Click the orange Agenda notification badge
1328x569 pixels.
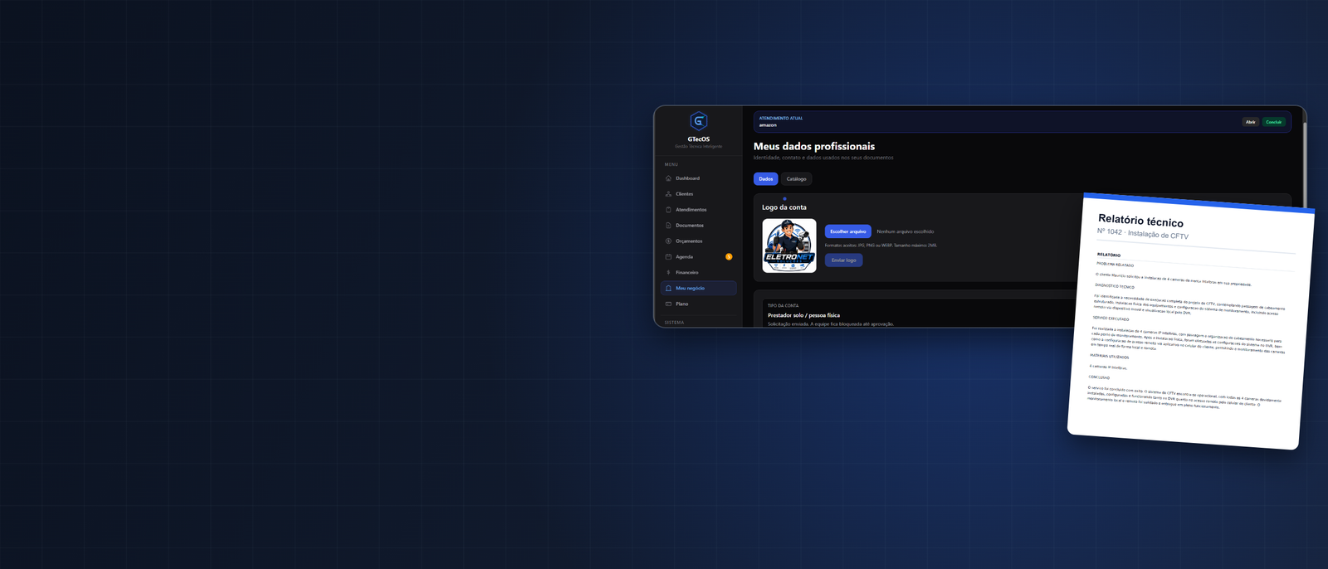pos(729,257)
